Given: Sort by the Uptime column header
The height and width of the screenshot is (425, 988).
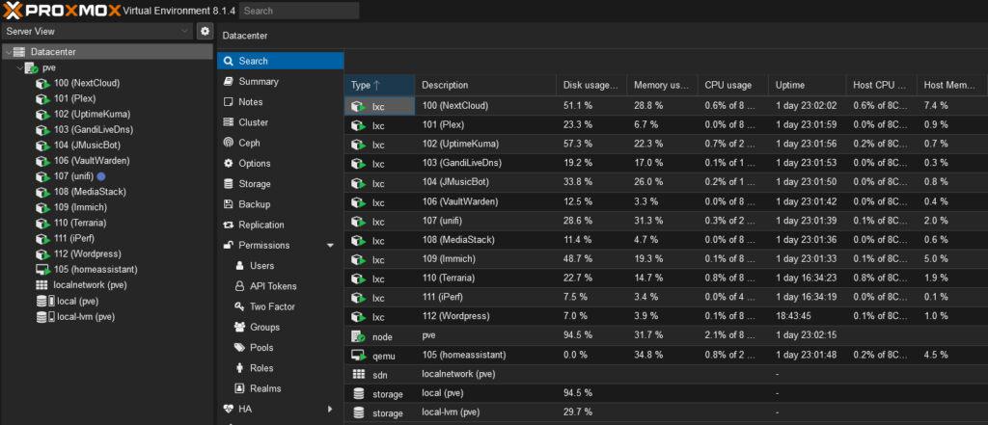Looking at the screenshot, I should (807, 85).
